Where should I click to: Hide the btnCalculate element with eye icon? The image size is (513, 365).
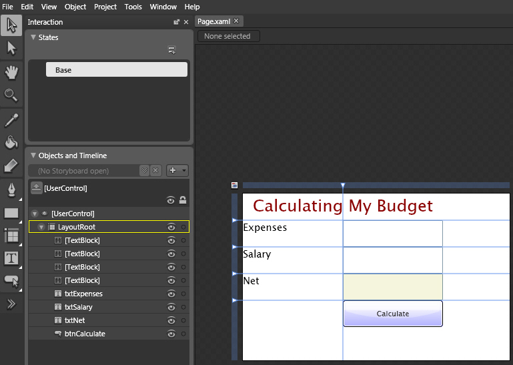click(171, 334)
